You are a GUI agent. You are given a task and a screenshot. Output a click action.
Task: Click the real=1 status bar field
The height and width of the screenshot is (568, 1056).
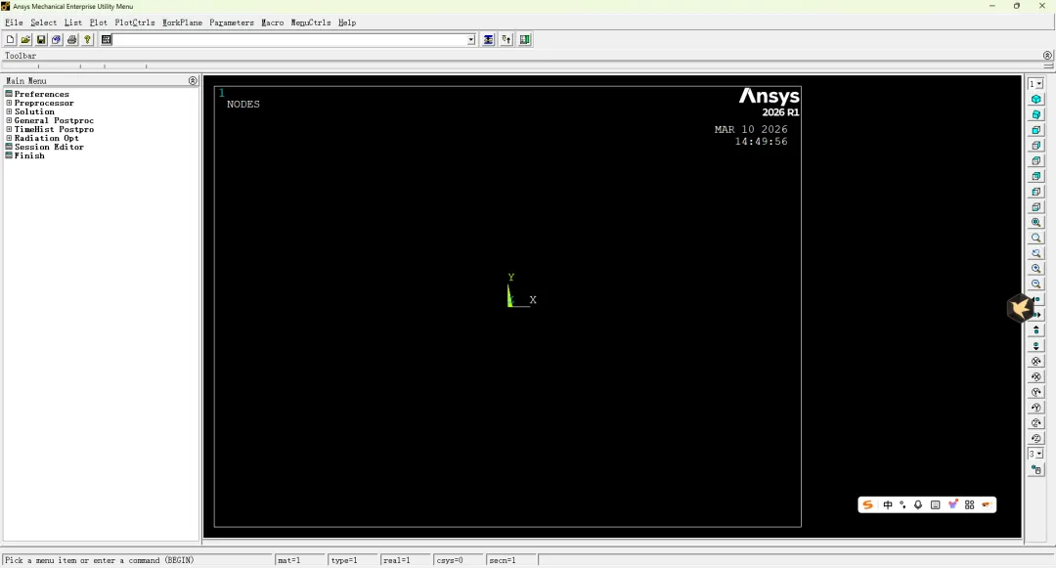pyautogui.click(x=406, y=560)
